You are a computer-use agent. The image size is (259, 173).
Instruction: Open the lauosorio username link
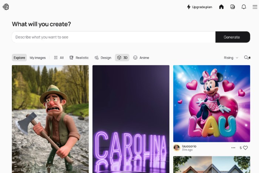click(x=189, y=146)
